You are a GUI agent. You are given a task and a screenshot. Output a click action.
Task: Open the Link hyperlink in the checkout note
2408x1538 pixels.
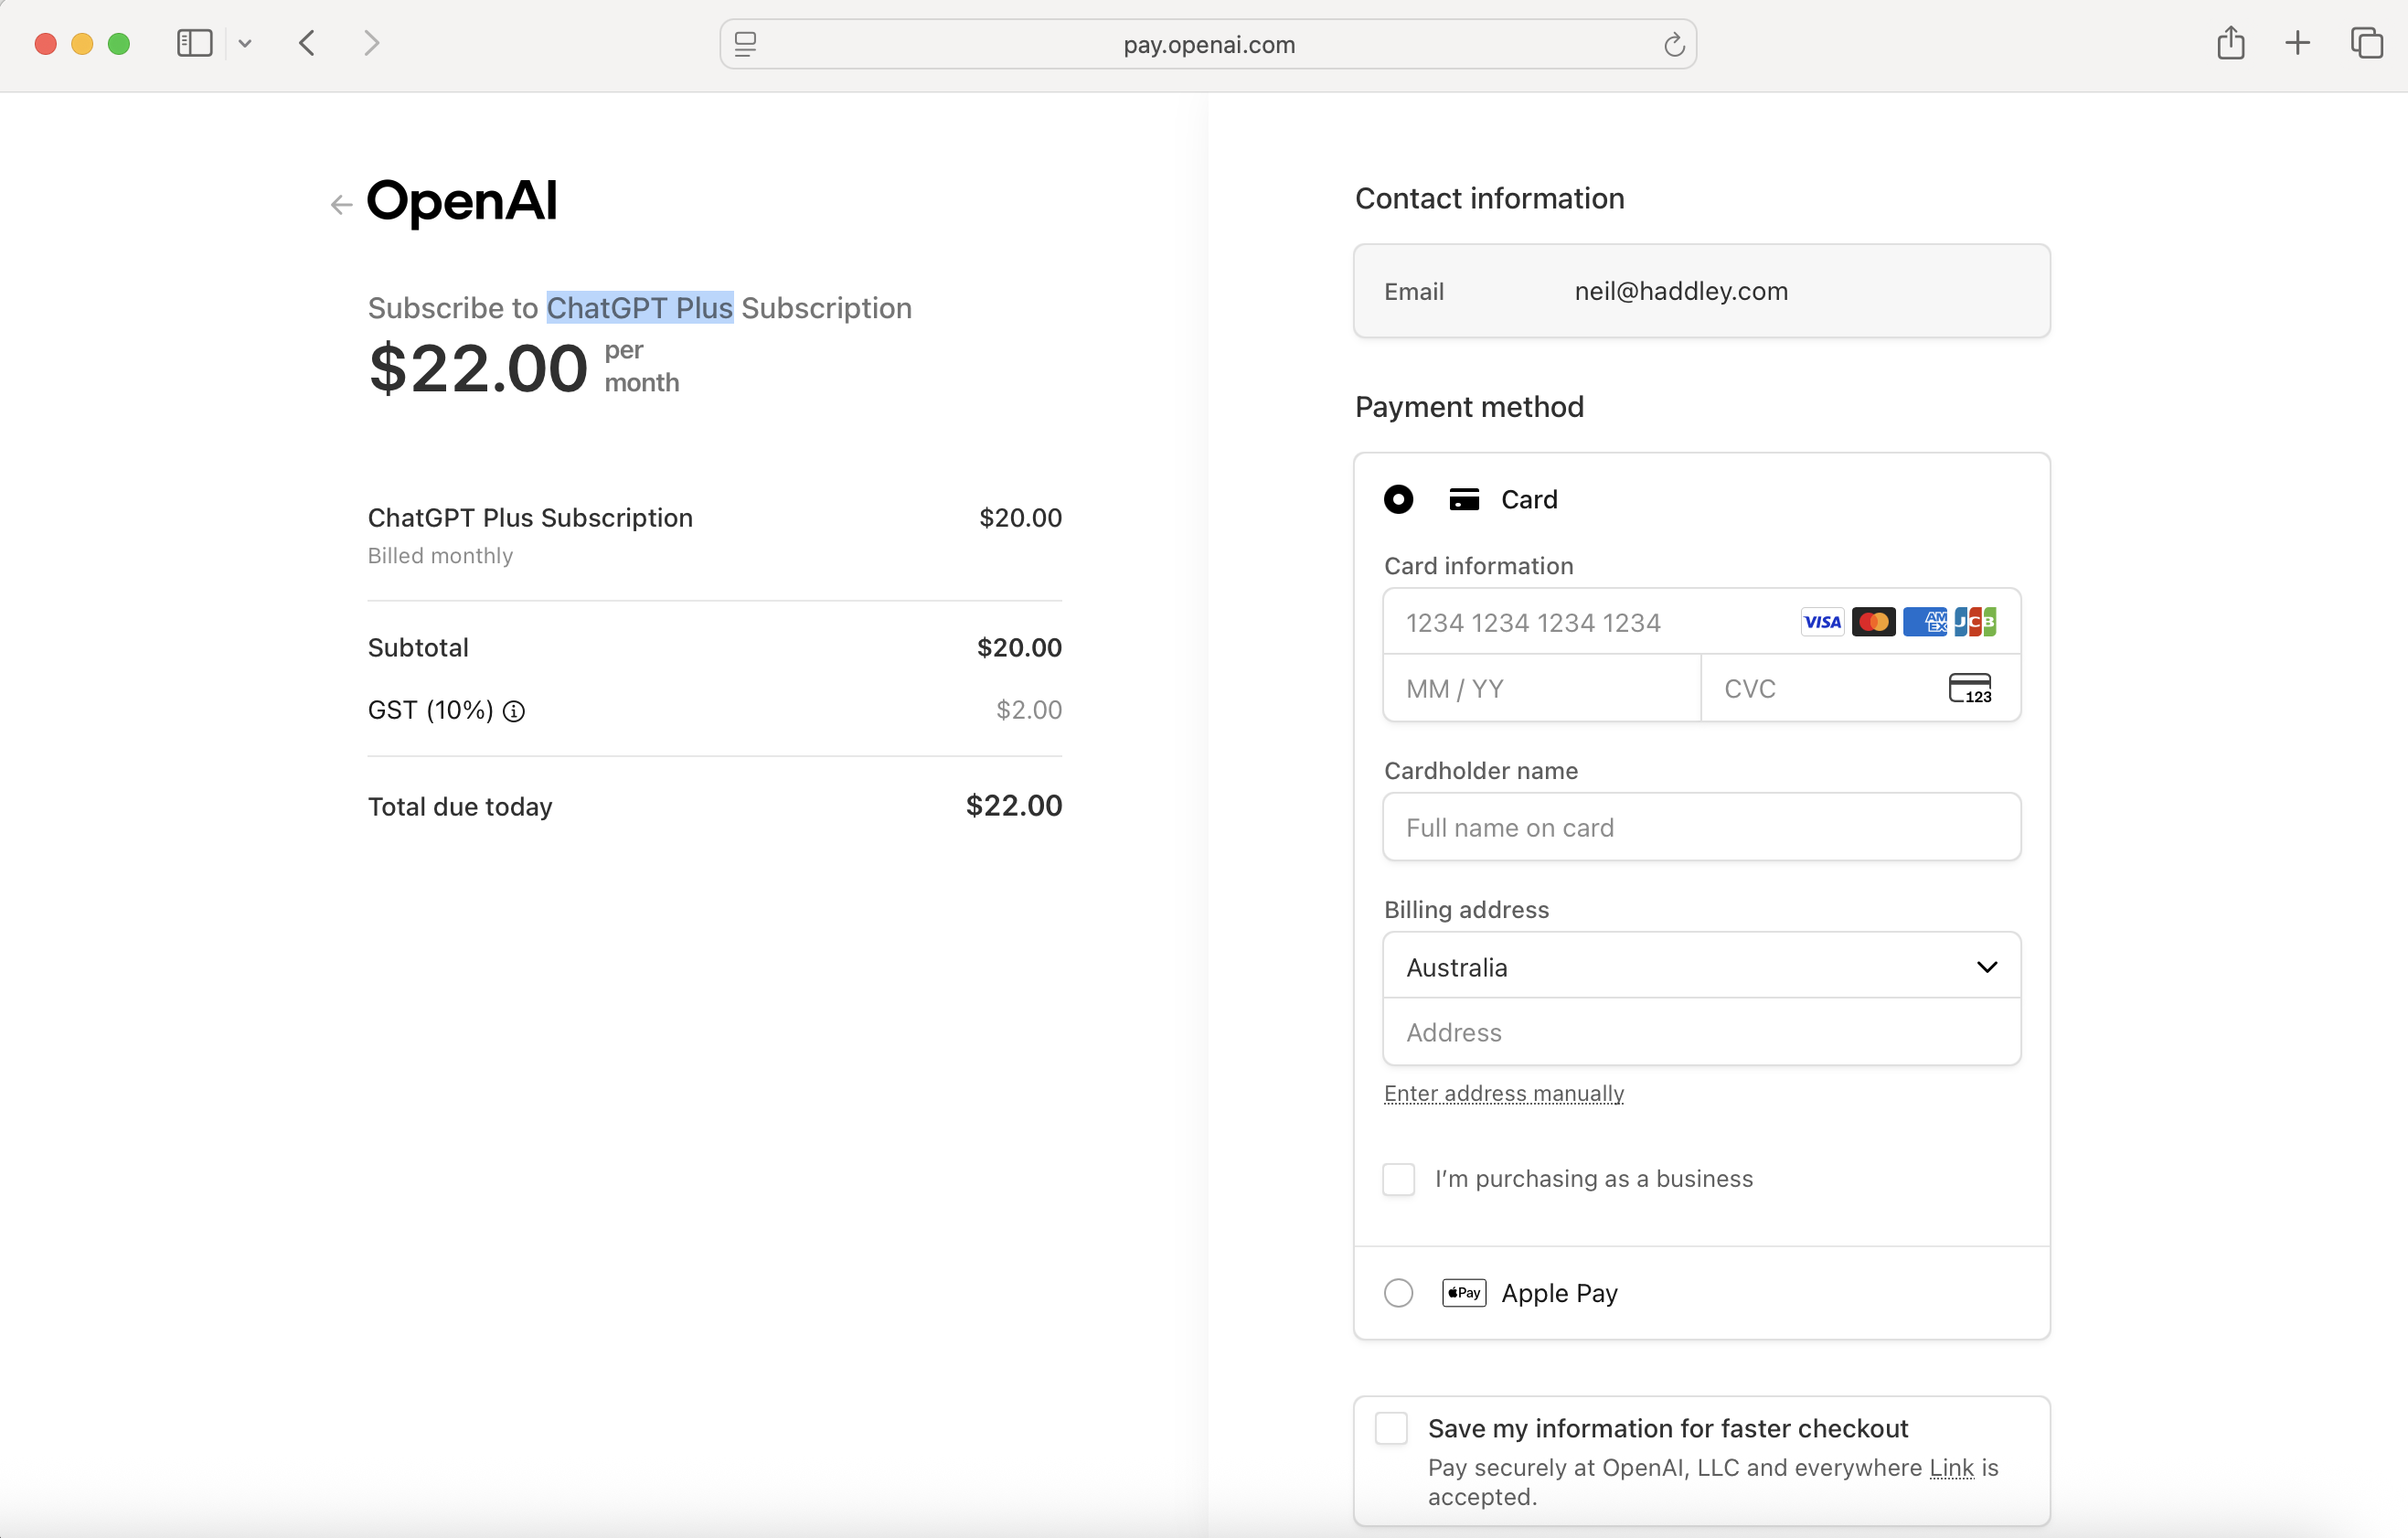tap(1950, 1467)
